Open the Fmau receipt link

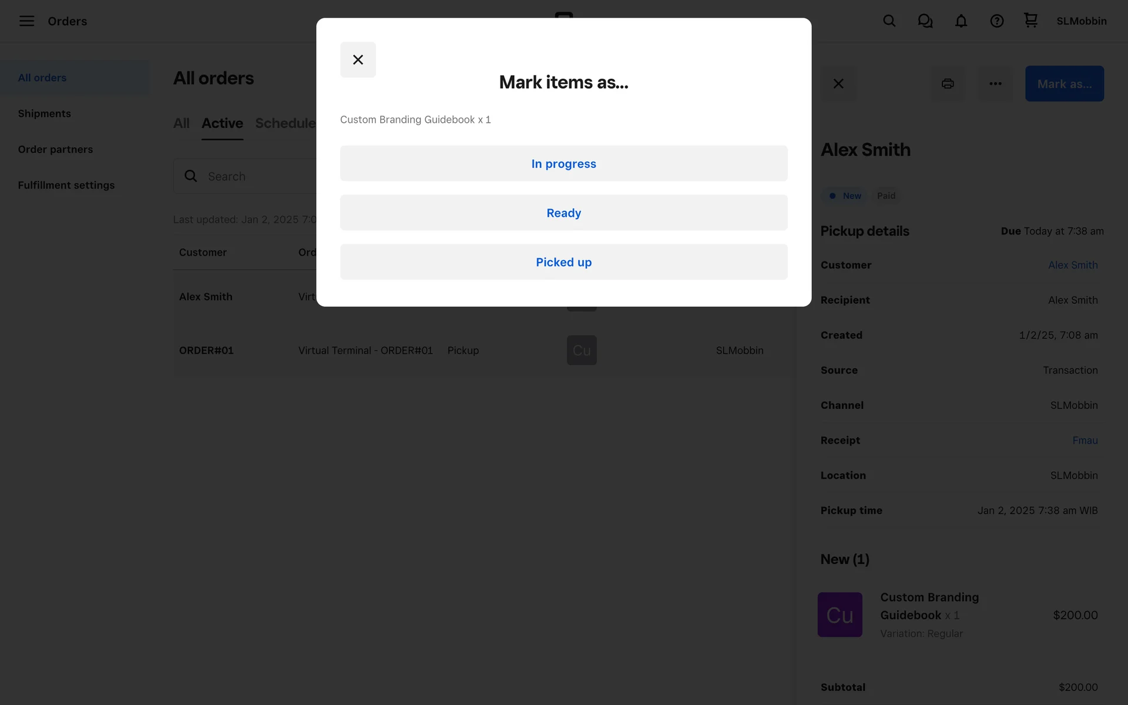[x=1085, y=440]
